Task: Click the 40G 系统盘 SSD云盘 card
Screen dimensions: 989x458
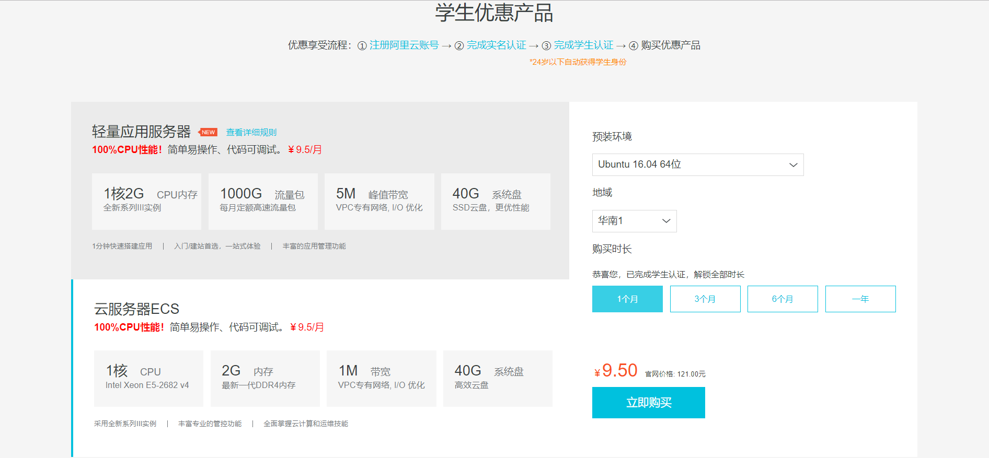Action: [496, 202]
